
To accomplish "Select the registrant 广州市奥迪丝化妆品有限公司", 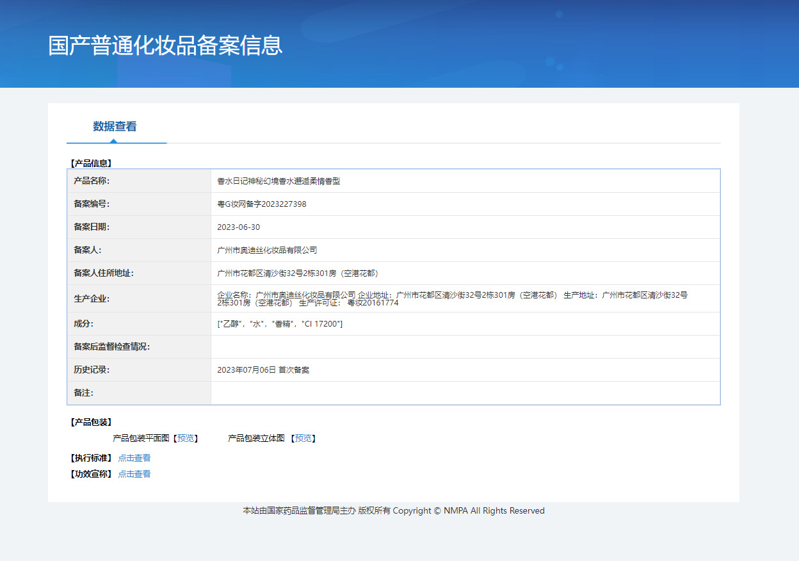I will click(x=267, y=250).
